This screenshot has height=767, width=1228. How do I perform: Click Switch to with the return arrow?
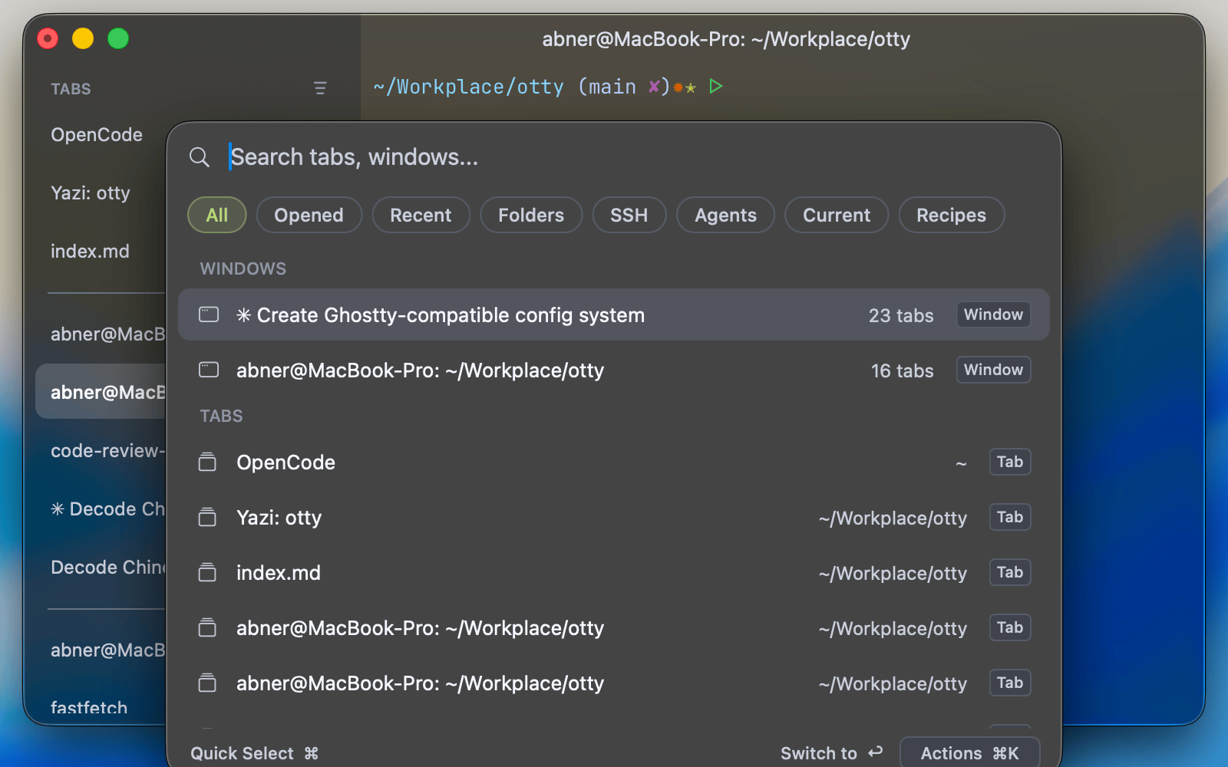click(x=832, y=753)
